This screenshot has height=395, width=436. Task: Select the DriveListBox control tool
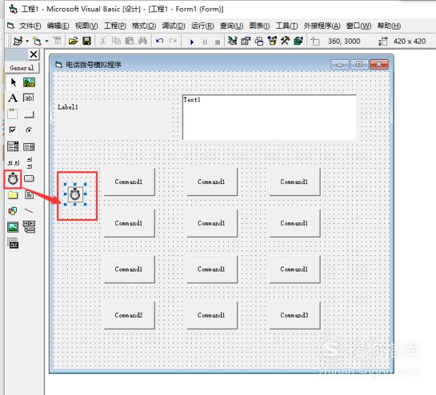29,179
